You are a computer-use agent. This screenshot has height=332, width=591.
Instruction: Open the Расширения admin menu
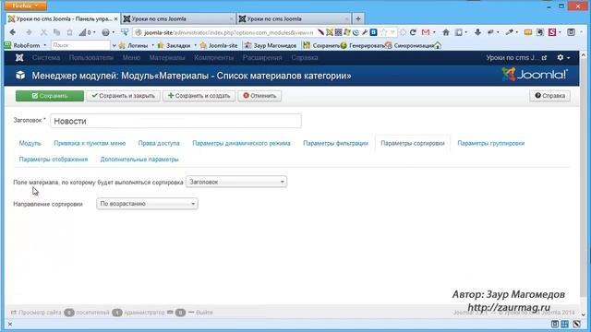coord(262,57)
